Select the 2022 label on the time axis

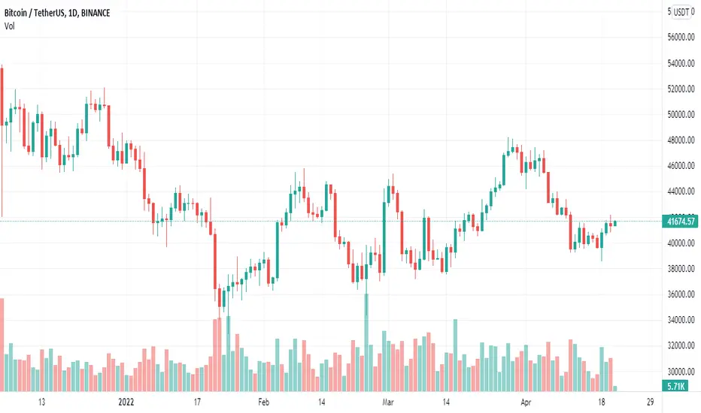pos(126,402)
